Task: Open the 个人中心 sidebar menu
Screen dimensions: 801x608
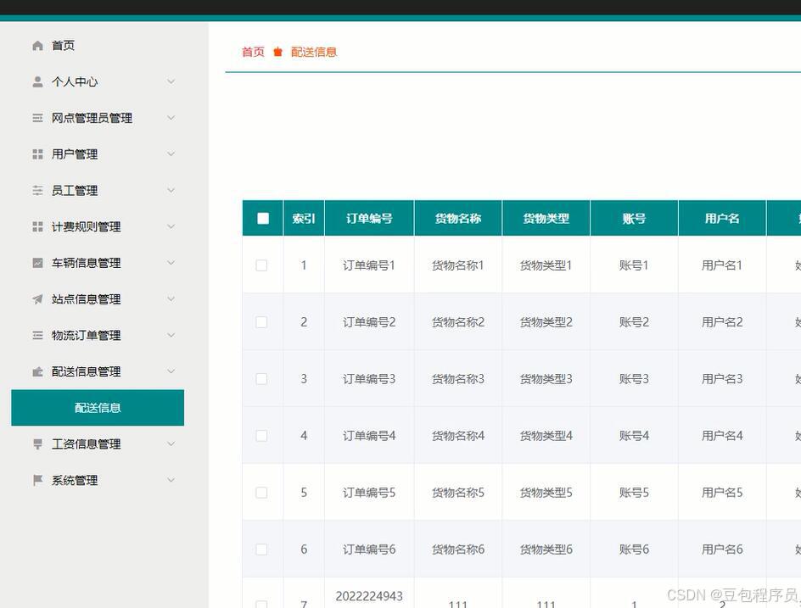Action: point(98,81)
